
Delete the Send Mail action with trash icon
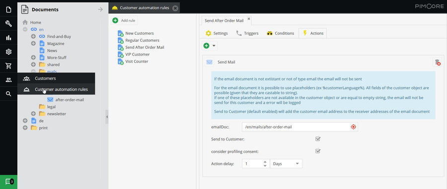437,62
